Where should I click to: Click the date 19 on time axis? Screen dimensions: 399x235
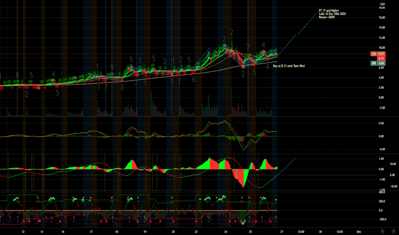coord(145,232)
